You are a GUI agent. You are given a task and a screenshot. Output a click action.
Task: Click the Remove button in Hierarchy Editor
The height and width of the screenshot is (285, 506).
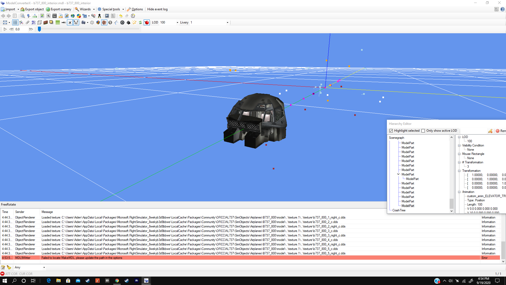pos(501,131)
